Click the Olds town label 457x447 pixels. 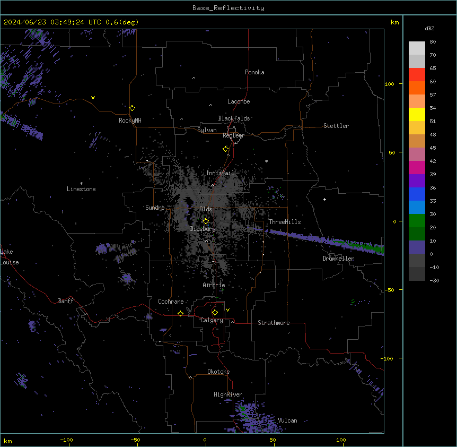(206, 209)
